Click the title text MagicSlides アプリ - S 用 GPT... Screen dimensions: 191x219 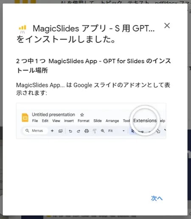94,28
